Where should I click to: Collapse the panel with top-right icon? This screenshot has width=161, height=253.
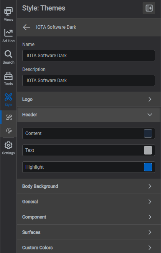[149, 8]
